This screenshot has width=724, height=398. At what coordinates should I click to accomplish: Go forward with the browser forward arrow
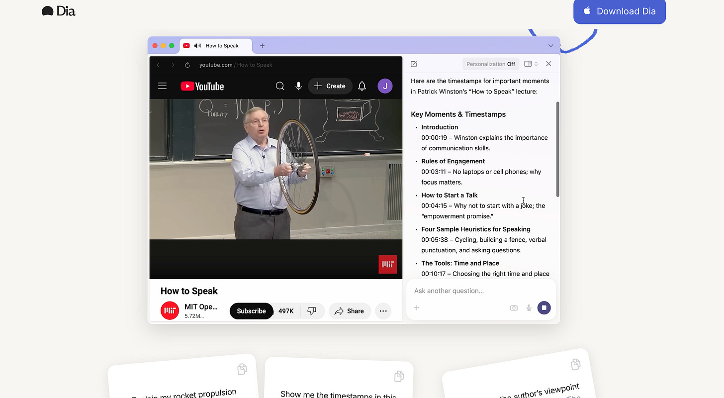point(173,65)
